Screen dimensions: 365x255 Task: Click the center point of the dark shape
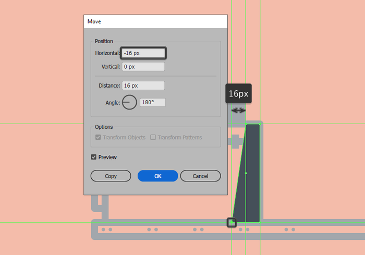coord(246,173)
